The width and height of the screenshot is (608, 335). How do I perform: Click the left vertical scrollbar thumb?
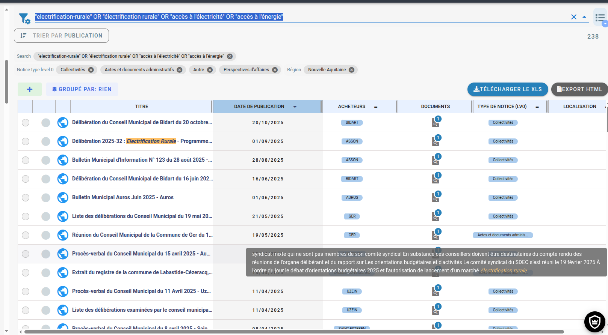pyautogui.click(x=6, y=81)
